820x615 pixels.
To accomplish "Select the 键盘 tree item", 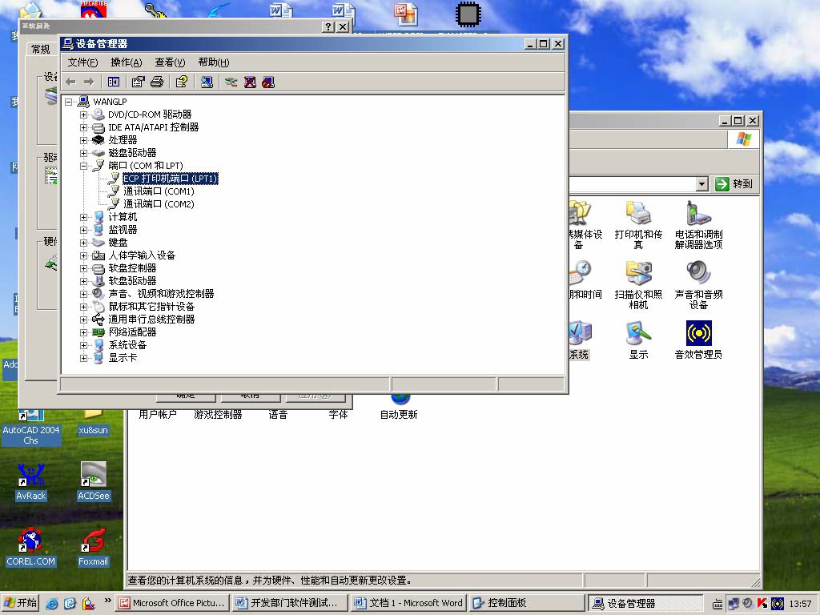I will (x=118, y=243).
